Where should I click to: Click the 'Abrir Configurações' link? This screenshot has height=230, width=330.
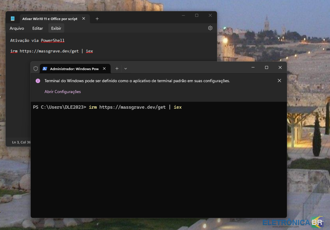pos(63,92)
